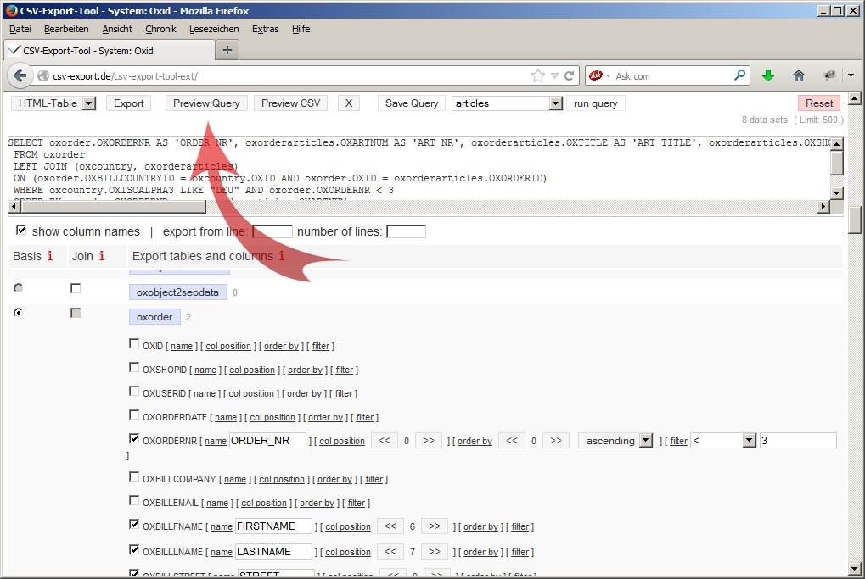Screen dimensions: 865x579
Task: Uncheck the OXBILLFNAME column checkbox
Action: pyautogui.click(x=134, y=524)
